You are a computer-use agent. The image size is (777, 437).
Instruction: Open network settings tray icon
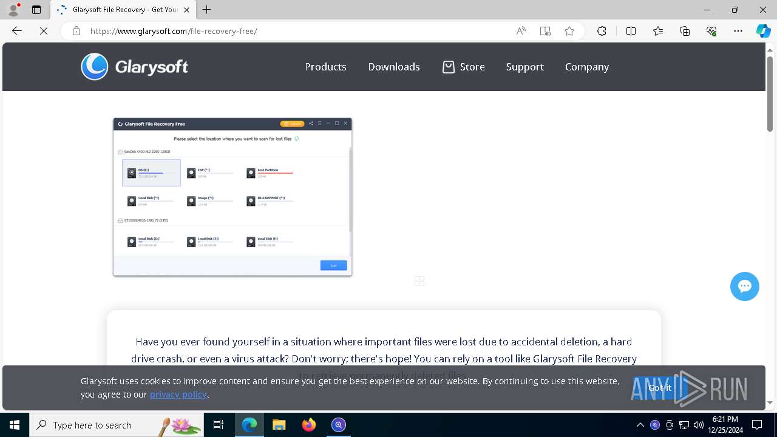684,425
